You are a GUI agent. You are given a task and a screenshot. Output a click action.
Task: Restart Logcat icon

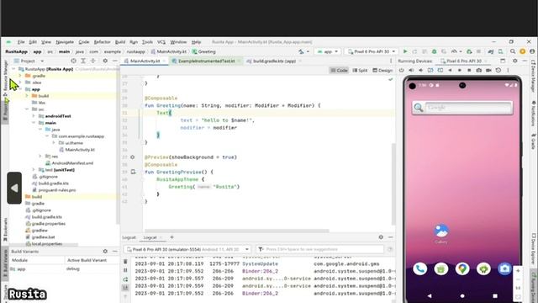pyautogui.click(x=125, y=279)
